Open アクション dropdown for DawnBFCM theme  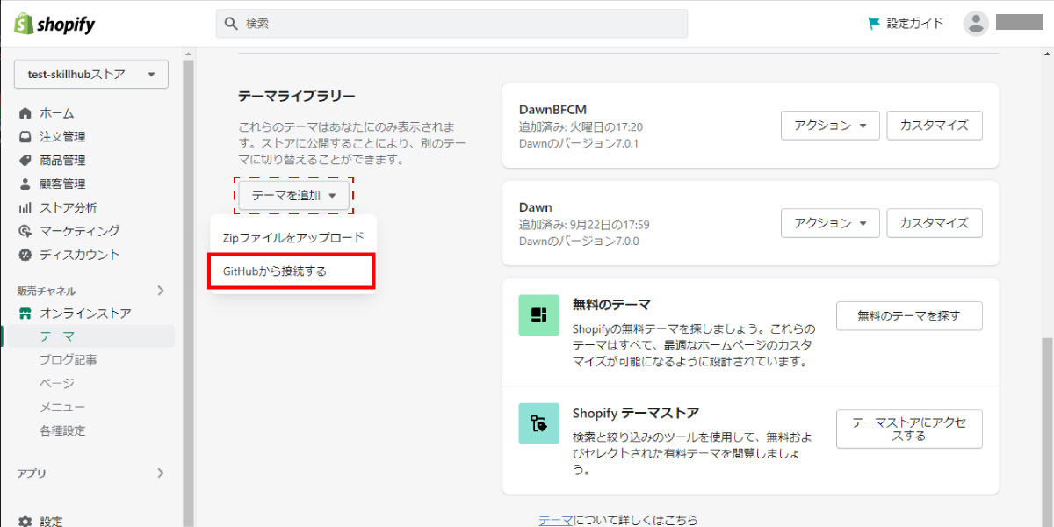coord(830,126)
